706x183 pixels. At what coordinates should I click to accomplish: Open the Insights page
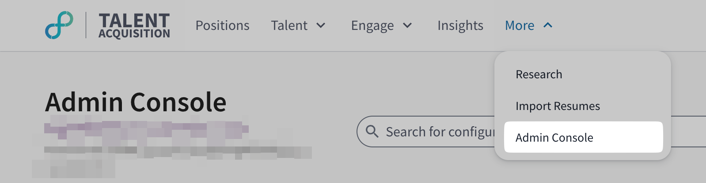pos(460,26)
